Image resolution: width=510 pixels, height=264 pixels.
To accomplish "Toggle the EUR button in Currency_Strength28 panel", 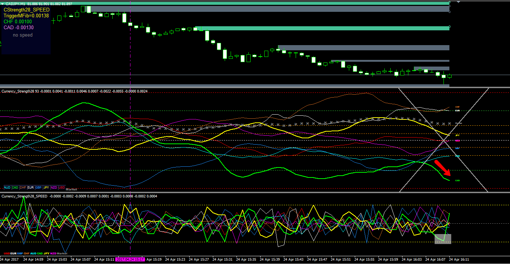I will pos(31,187).
